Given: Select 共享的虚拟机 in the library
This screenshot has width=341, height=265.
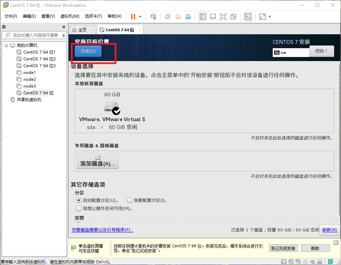Looking at the screenshot, I should click(29, 100).
